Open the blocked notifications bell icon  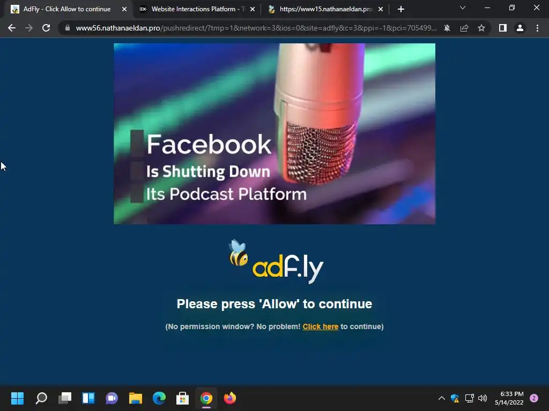[x=447, y=28]
